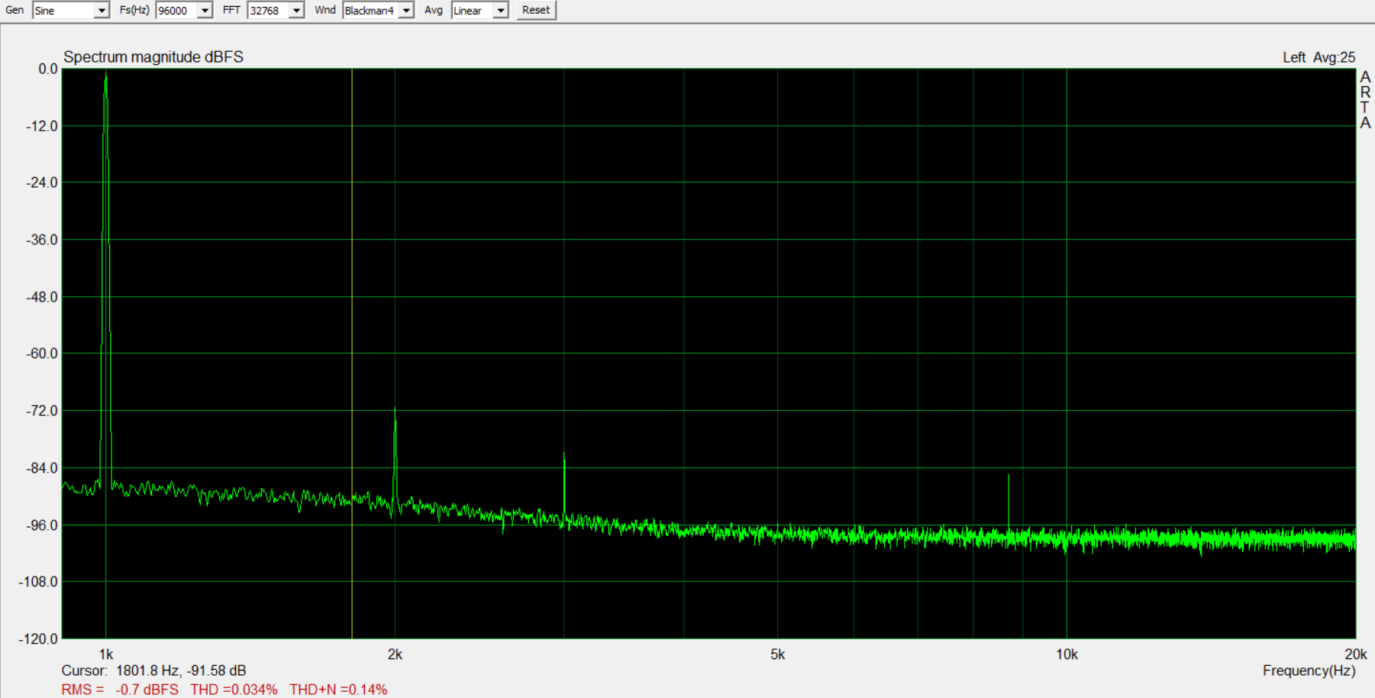Click the '0.0' dB axis label
This screenshot has width=1375, height=698.
[48, 69]
